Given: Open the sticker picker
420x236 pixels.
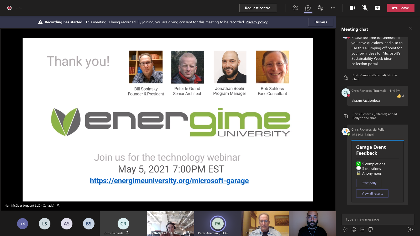Looking at the screenshot, I should (x=371, y=229).
